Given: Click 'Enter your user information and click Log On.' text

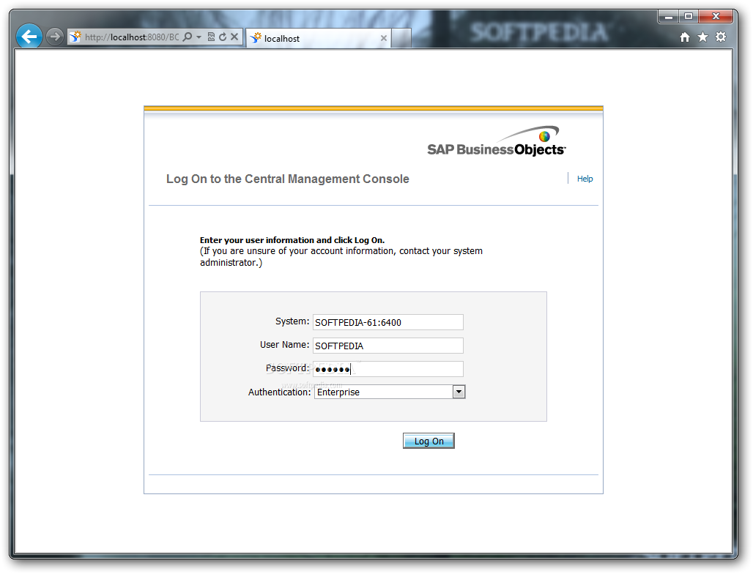Looking at the screenshot, I should (292, 240).
